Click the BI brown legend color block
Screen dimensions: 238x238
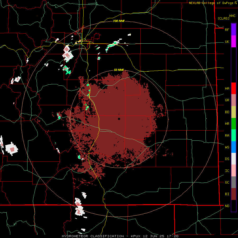tap(234, 194)
